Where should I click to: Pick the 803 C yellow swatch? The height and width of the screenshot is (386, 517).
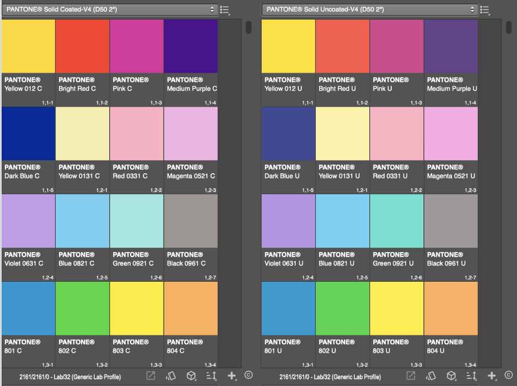pos(137,308)
